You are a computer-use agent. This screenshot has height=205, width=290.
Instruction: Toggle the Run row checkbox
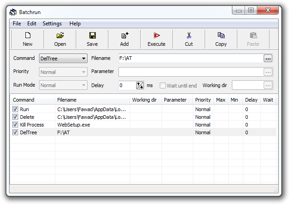click(15, 109)
